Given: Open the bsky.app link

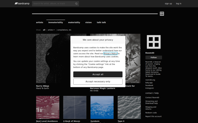Looking at the screenshot, I should pyautogui.click(x=149, y=83).
